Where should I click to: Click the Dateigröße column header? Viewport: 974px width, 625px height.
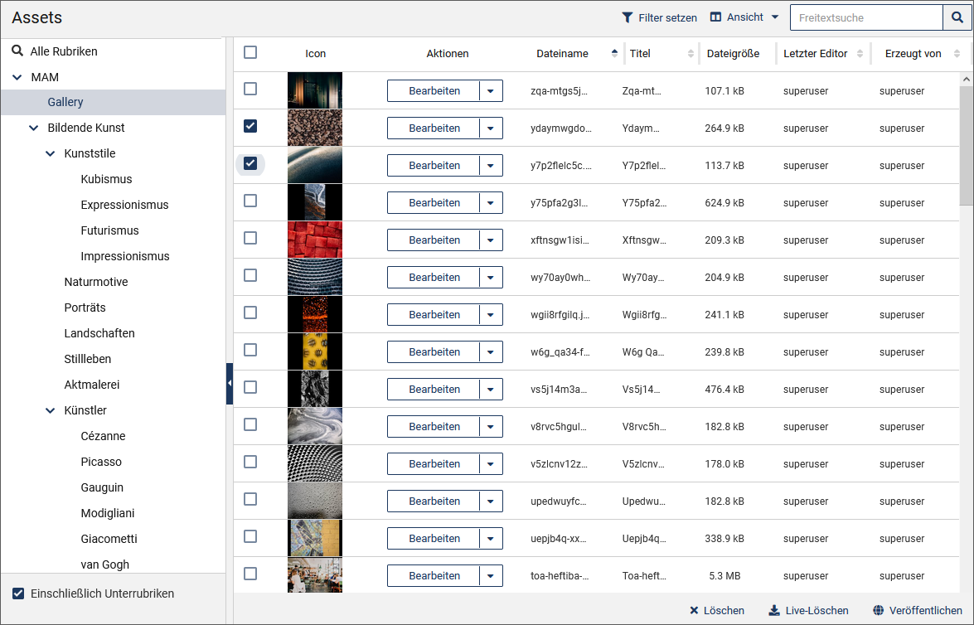[x=733, y=53]
